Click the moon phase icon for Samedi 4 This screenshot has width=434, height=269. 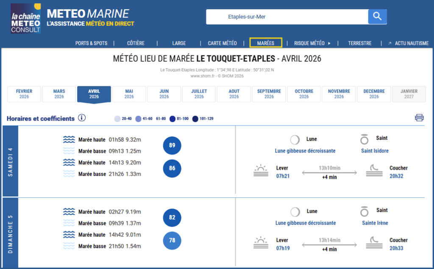pos(295,140)
